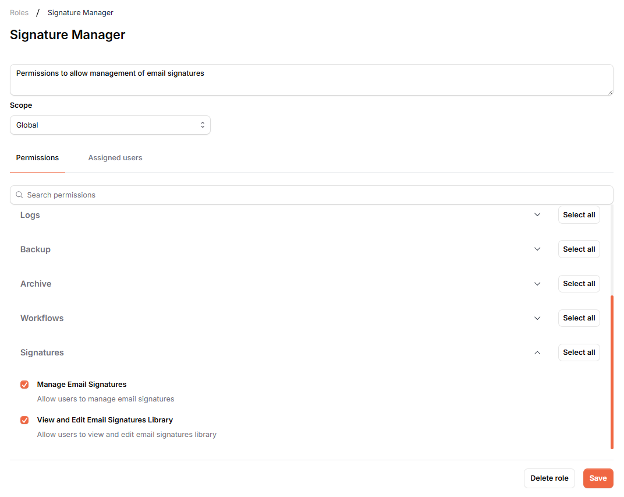This screenshot has width=624, height=497.
Task: Switch to the Assigned users tab
Action: point(115,158)
